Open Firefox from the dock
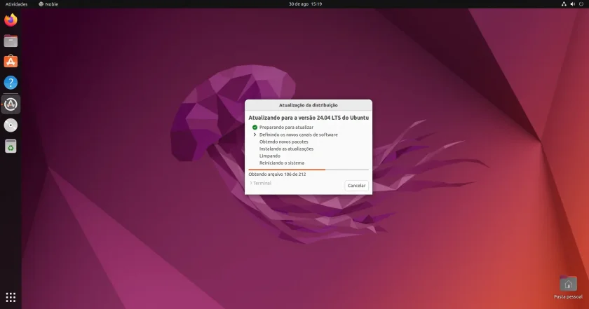The width and height of the screenshot is (589, 309). (11, 20)
